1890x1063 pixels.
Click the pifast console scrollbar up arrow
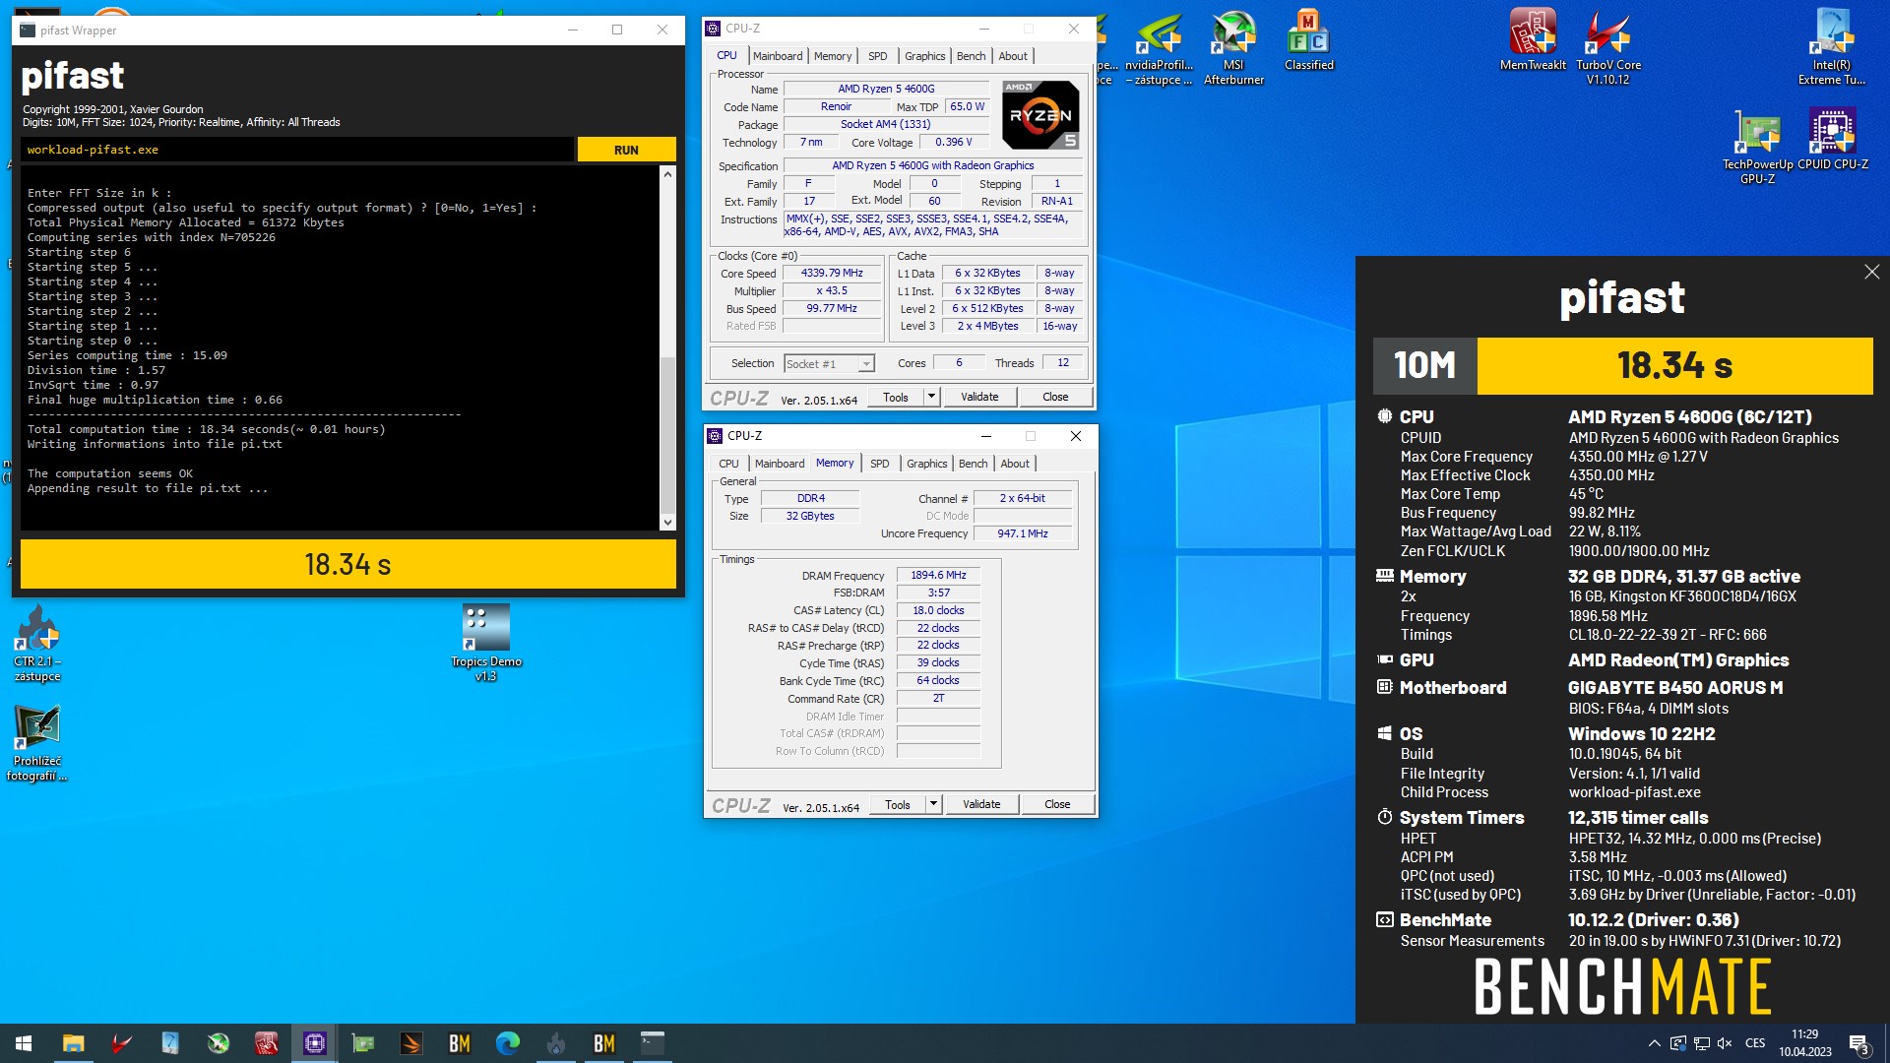point(667,174)
